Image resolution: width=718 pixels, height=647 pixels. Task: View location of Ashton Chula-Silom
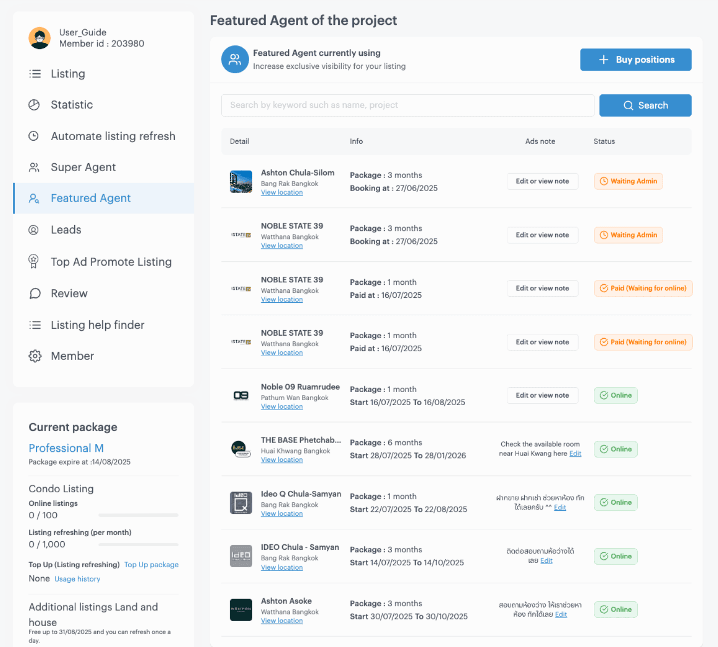tap(282, 193)
